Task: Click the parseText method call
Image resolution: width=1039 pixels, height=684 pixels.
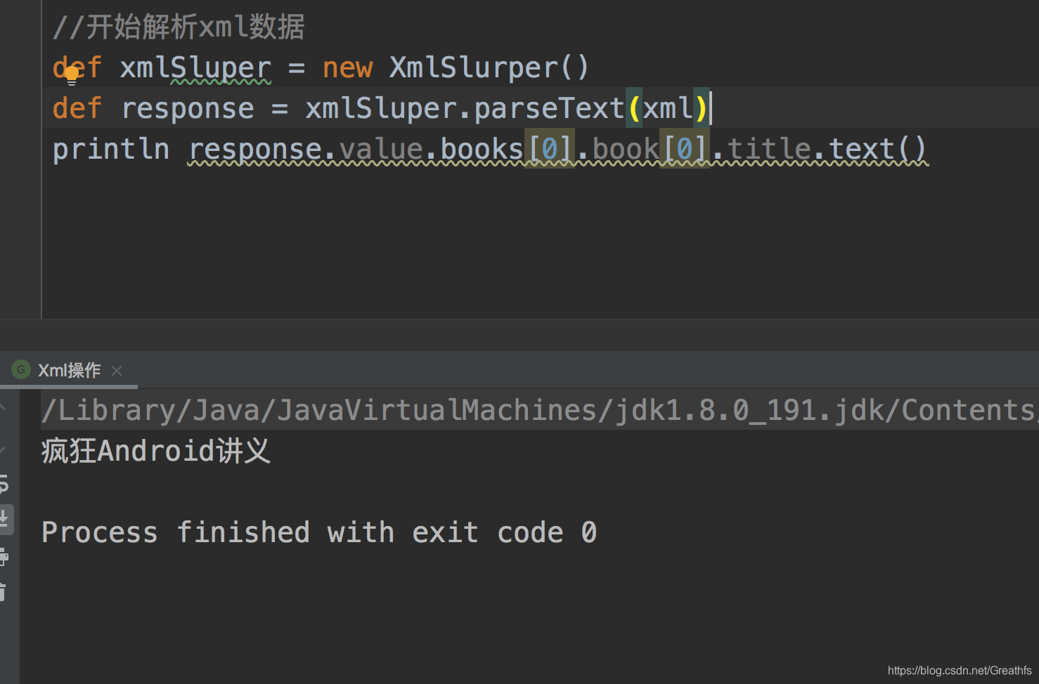Action: pyautogui.click(x=549, y=109)
